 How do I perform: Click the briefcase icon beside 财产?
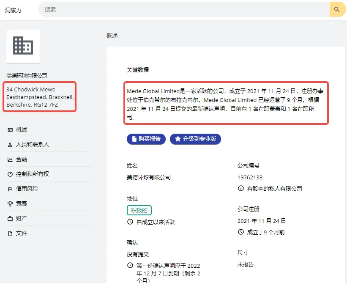click(x=10, y=219)
